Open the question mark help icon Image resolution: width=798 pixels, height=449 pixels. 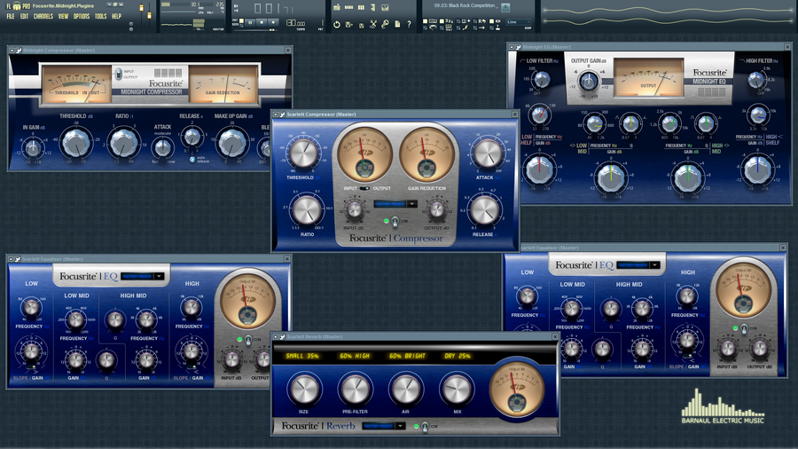click(409, 24)
